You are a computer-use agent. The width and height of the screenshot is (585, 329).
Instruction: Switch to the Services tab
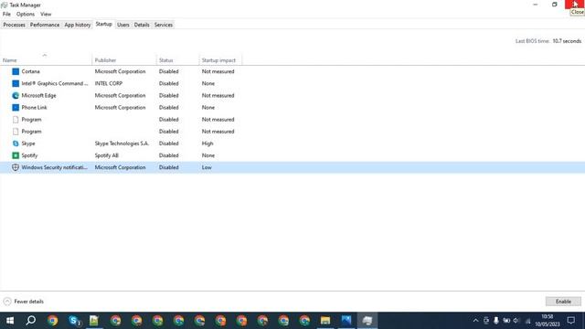click(x=164, y=25)
